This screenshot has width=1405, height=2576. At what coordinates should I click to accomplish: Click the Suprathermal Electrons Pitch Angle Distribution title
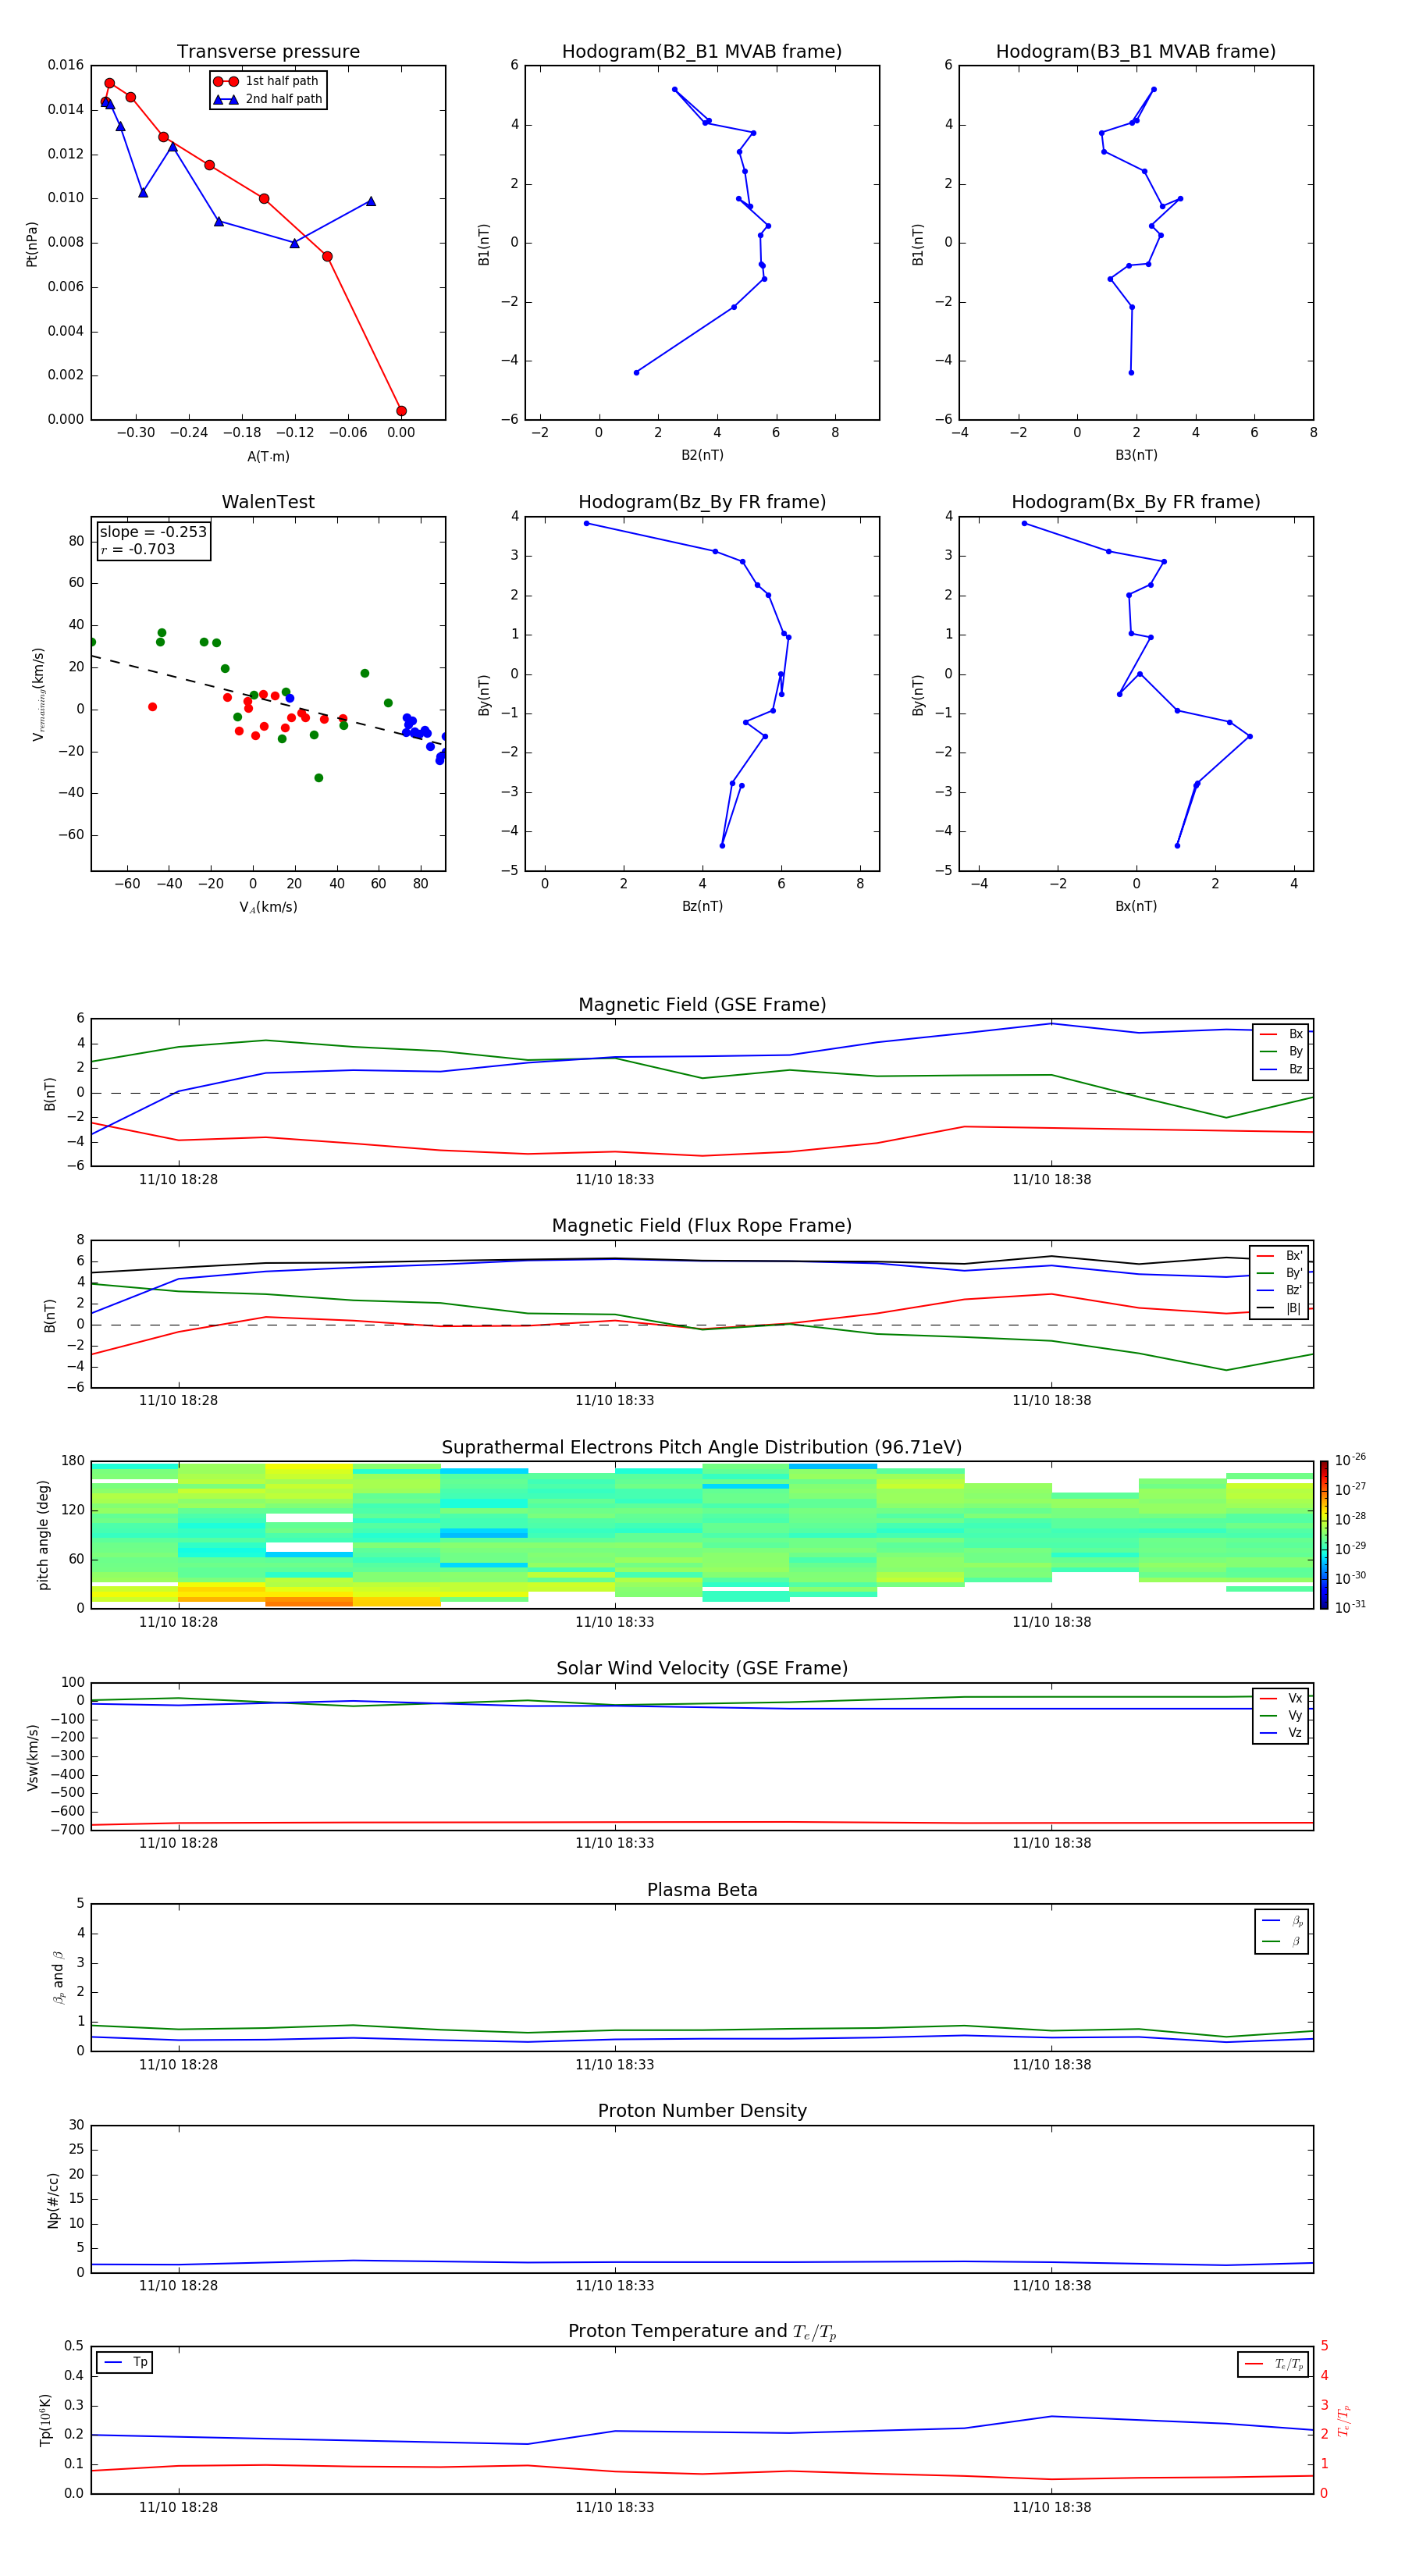tap(702, 1448)
